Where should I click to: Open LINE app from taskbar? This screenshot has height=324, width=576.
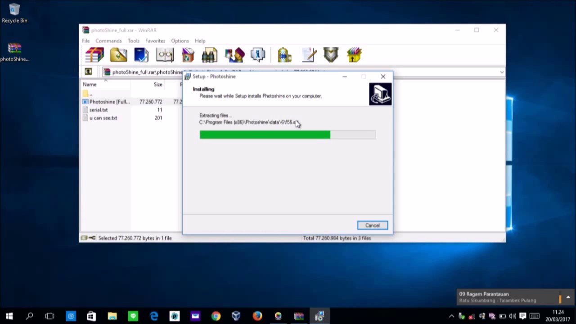[x=133, y=316]
